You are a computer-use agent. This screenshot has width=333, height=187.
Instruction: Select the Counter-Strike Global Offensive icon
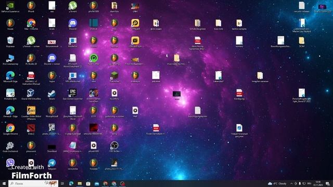31,113
